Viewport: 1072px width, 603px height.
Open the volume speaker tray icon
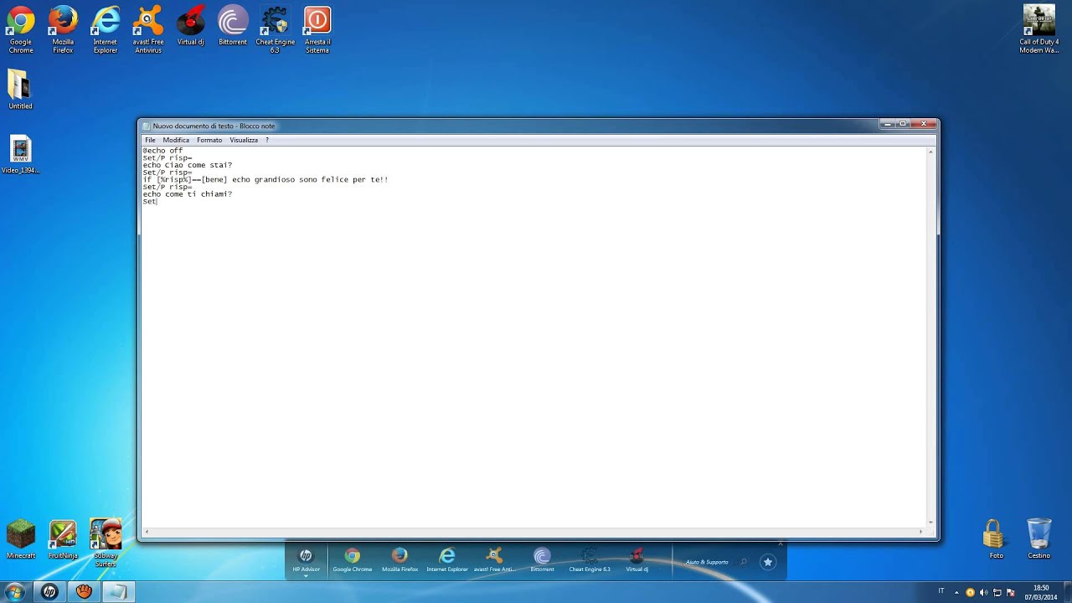click(x=984, y=592)
